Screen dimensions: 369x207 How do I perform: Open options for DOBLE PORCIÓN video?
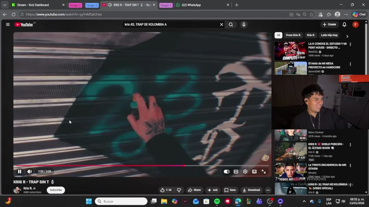click(x=350, y=145)
